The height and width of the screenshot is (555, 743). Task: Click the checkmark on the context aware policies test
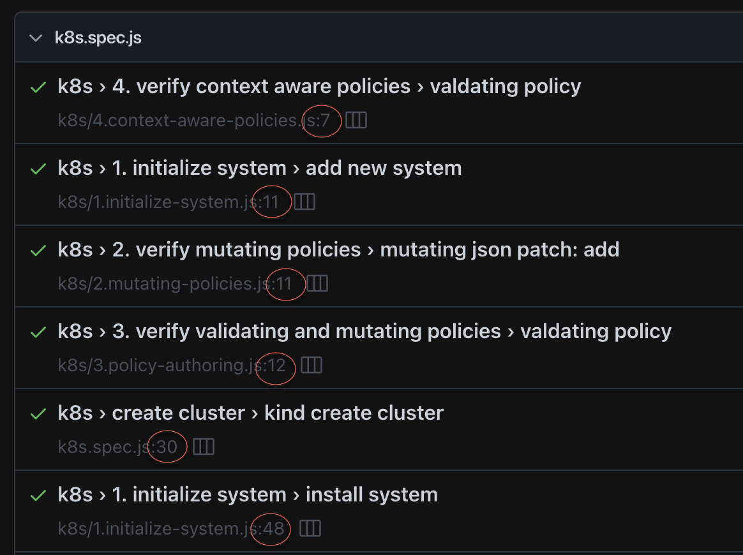tap(38, 86)
